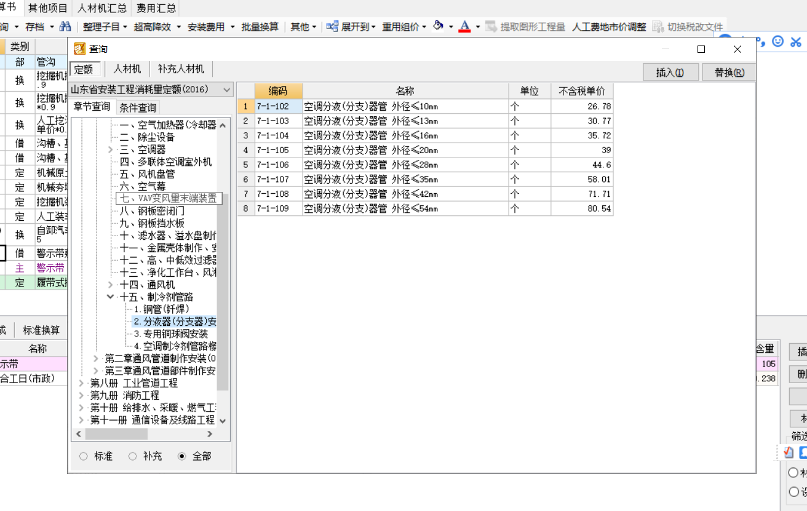Click the red font color A swatch

(464, 26)
